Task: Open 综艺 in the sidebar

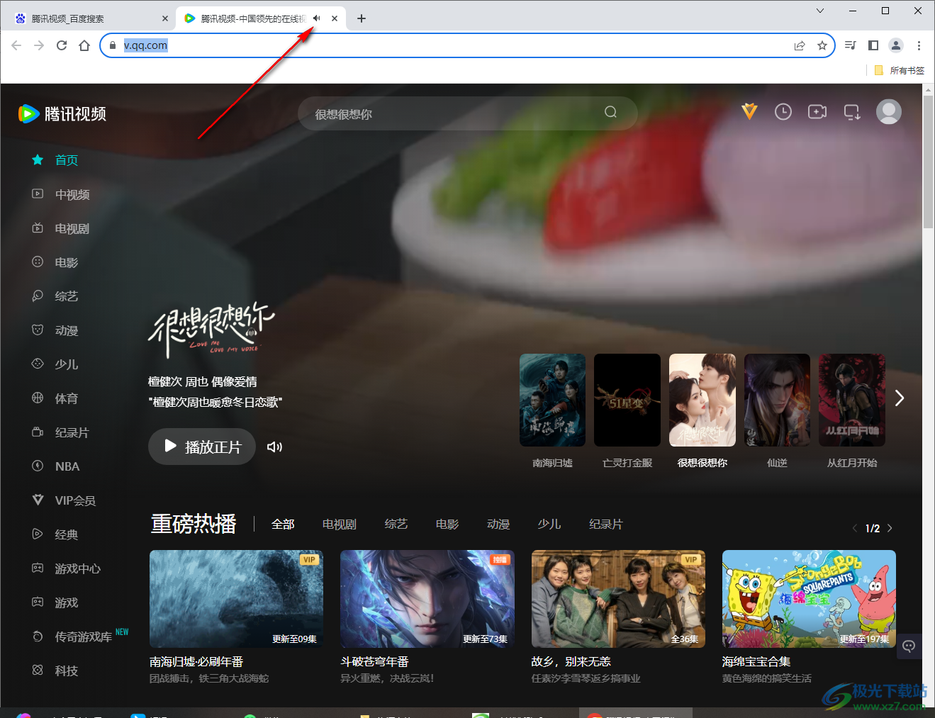Action: [x=55, y=296]
